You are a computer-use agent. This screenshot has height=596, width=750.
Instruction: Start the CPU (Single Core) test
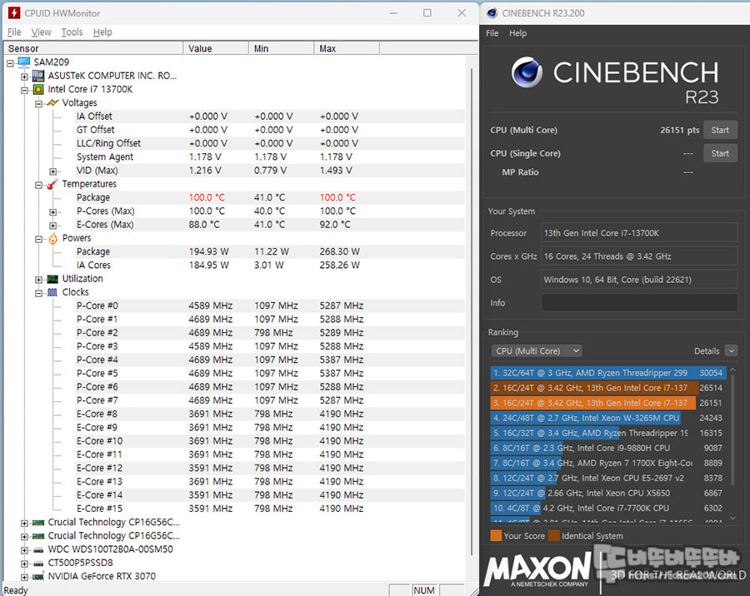tap(720, 153)
